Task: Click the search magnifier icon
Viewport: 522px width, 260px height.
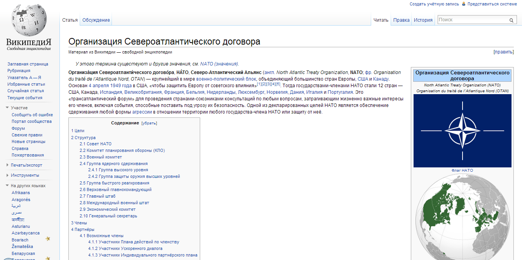Action: 512,20
